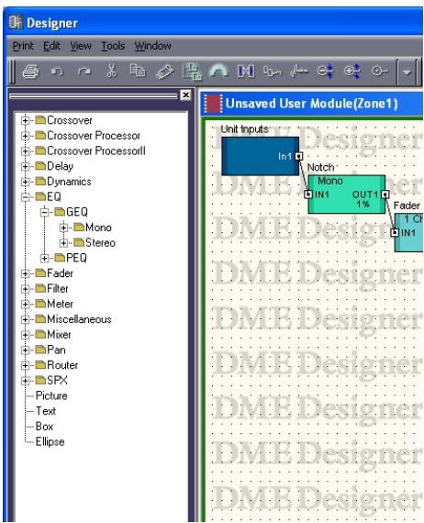Click the Paste glue-tube icon
424x523 pixels.
164,72
